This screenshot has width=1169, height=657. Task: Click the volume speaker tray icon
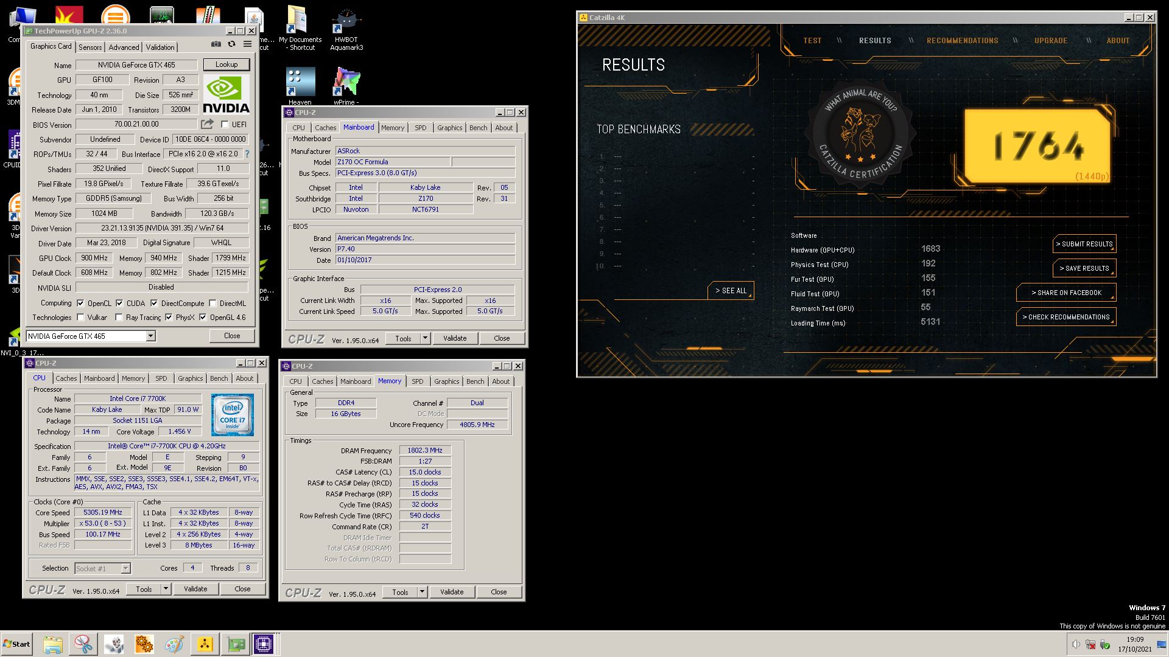click(1076, 645)
